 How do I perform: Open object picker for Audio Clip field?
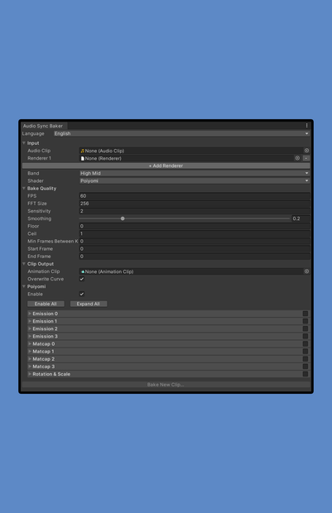[x=306, y=151]
